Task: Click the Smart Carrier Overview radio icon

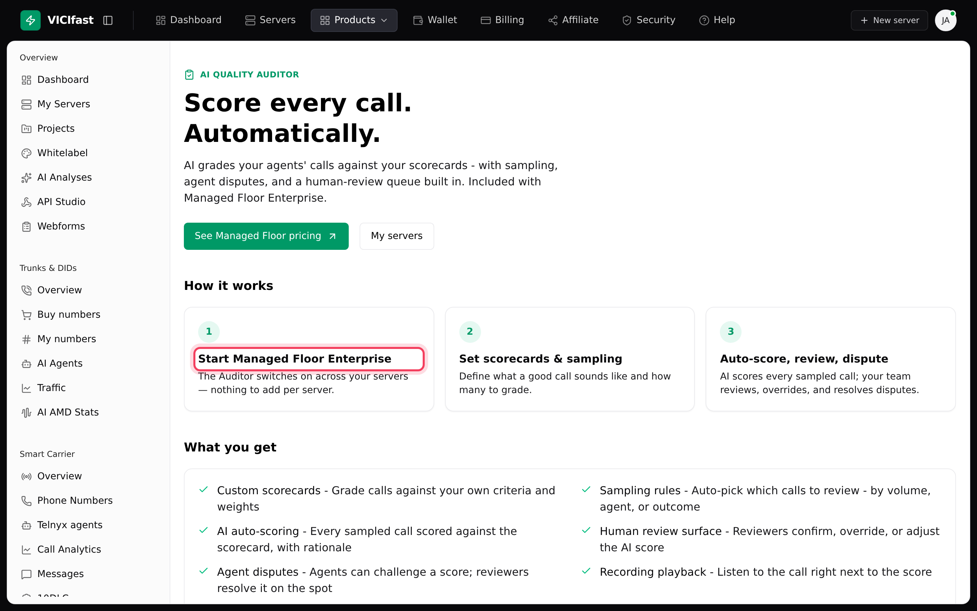Action: (x=27, y=477)
